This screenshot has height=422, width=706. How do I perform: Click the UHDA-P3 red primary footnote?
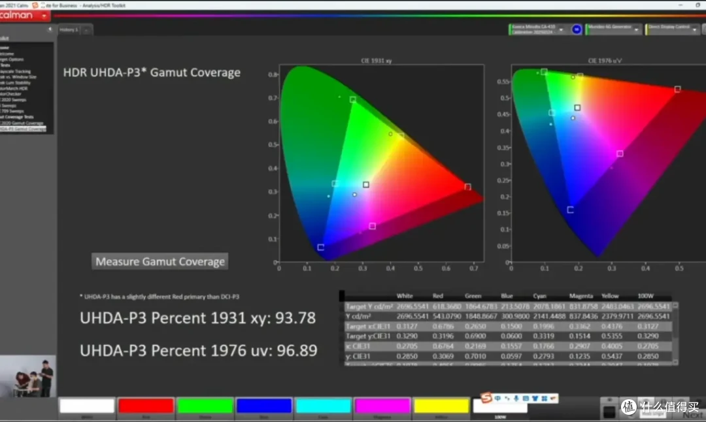pyautogui.click(x=160, y=297)
